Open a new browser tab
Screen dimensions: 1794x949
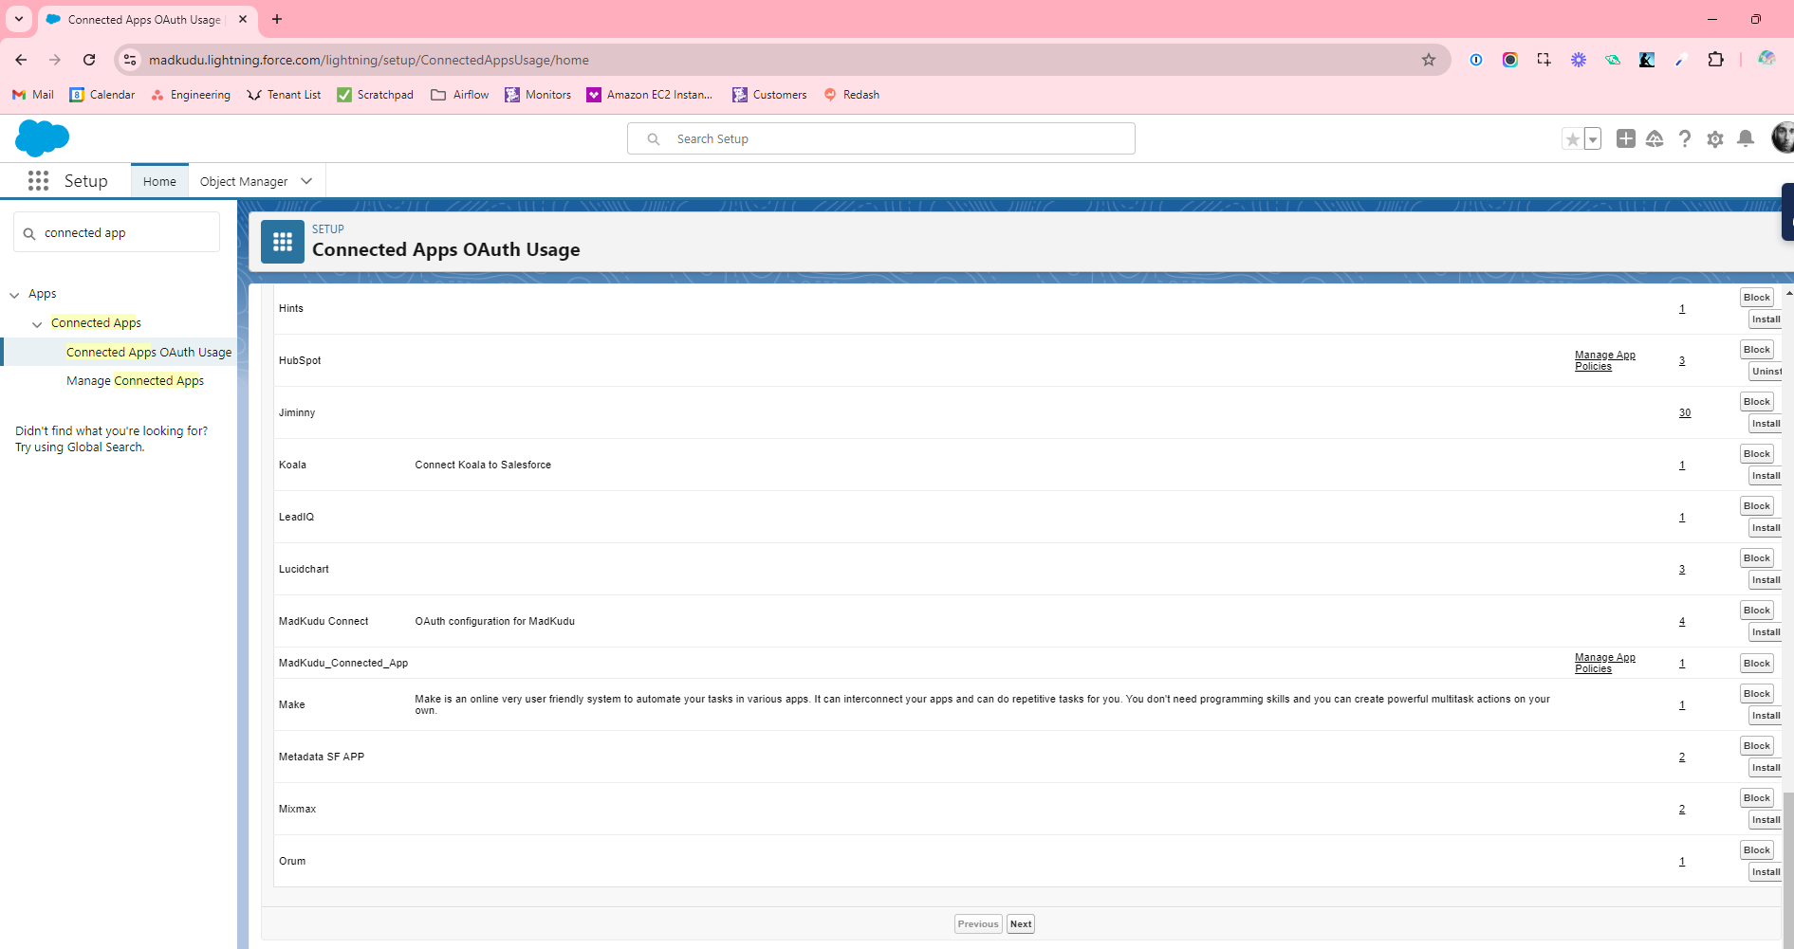[277, 19]
